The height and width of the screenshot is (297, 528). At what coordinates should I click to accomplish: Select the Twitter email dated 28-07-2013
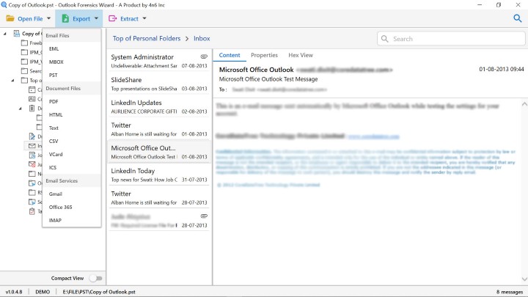tap(158, 198)
